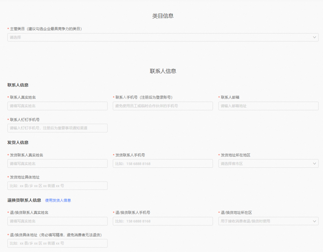Click the chevron on the return address dropdown

point(314,221)
